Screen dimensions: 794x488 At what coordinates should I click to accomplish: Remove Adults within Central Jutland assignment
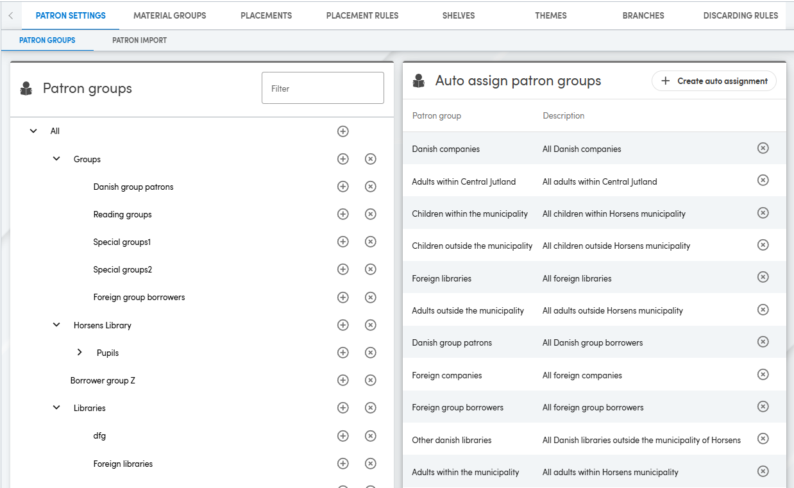point(763,181)
